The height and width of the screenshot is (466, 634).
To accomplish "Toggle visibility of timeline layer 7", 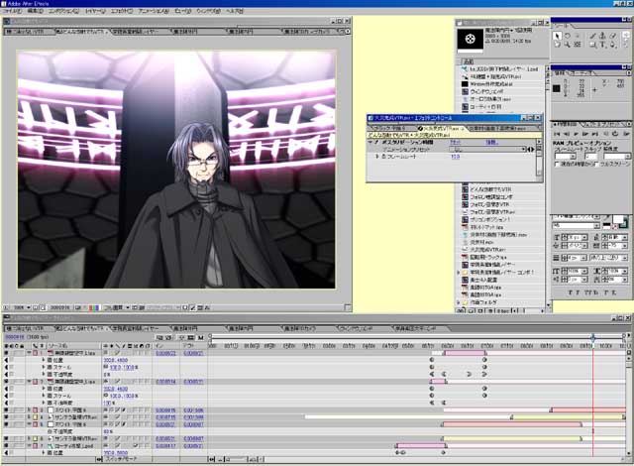I will [x=6, y=446].
